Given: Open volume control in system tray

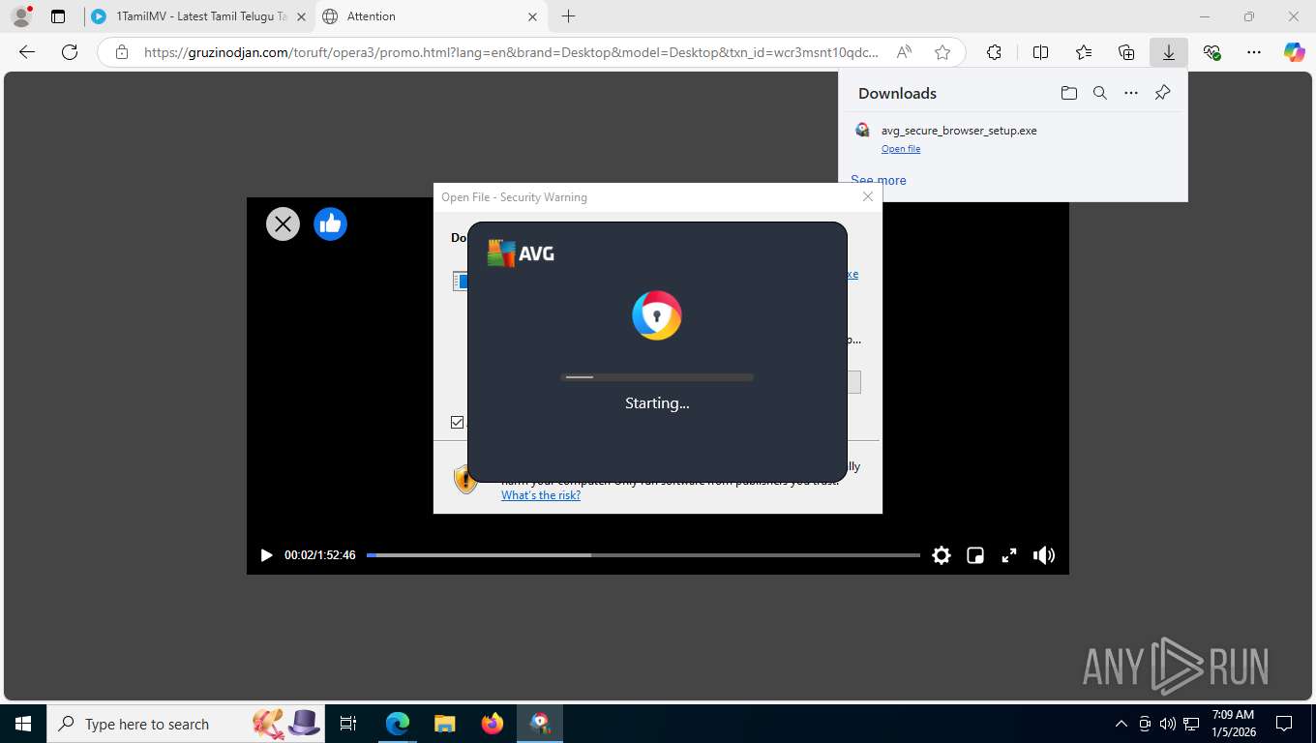Looking at the screenshot, I should point(1168,724).
